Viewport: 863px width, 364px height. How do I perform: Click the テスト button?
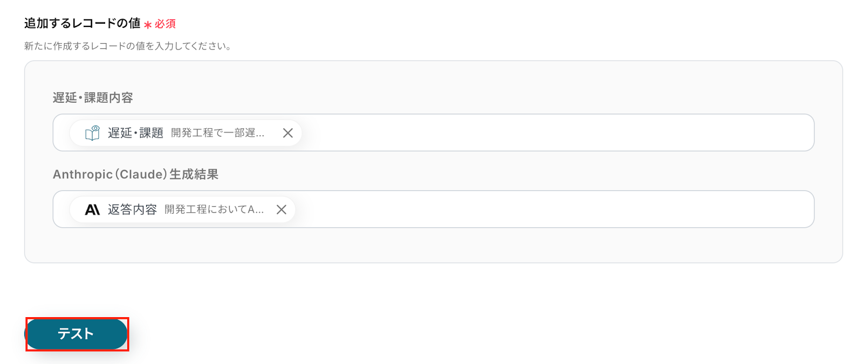click(76, 334)
